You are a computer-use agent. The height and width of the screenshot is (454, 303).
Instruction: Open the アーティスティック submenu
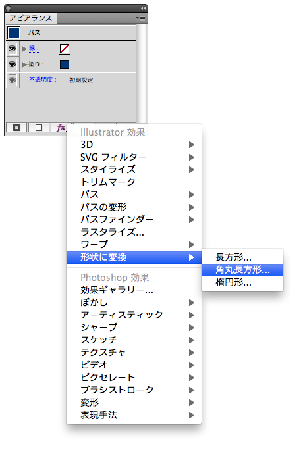coord(134,315)
